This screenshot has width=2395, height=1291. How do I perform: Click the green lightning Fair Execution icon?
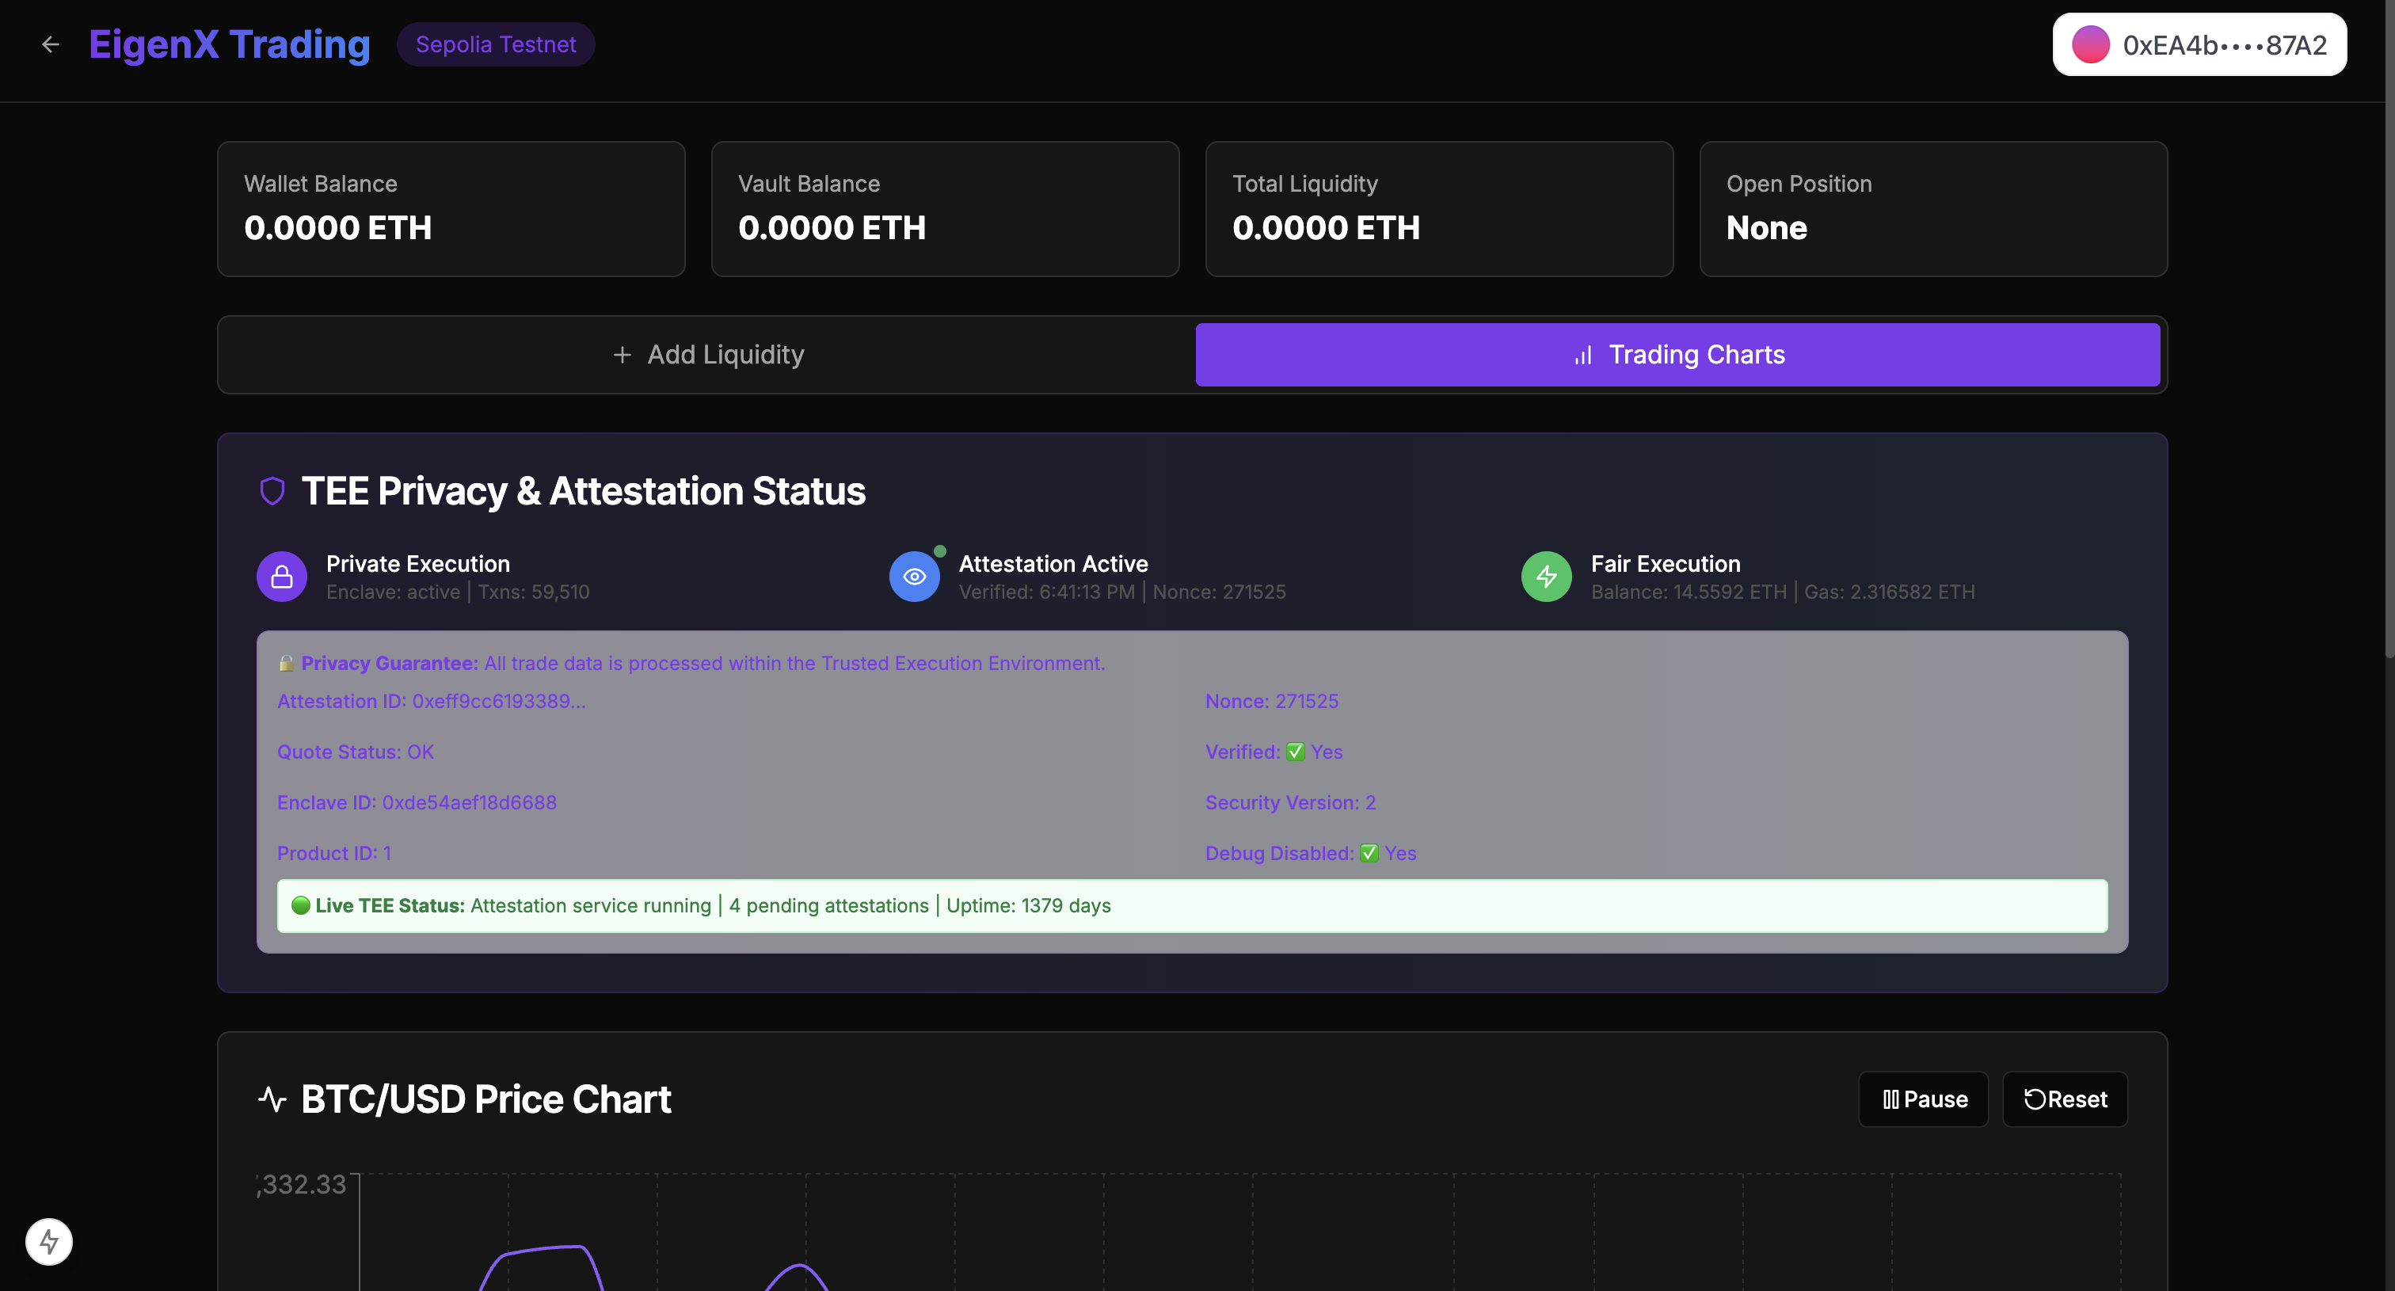(1546, 577)
